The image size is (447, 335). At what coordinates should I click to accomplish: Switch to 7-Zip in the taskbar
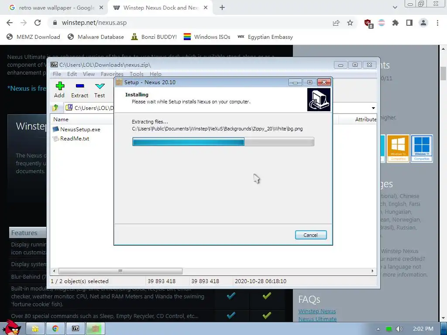pos(75,329)
